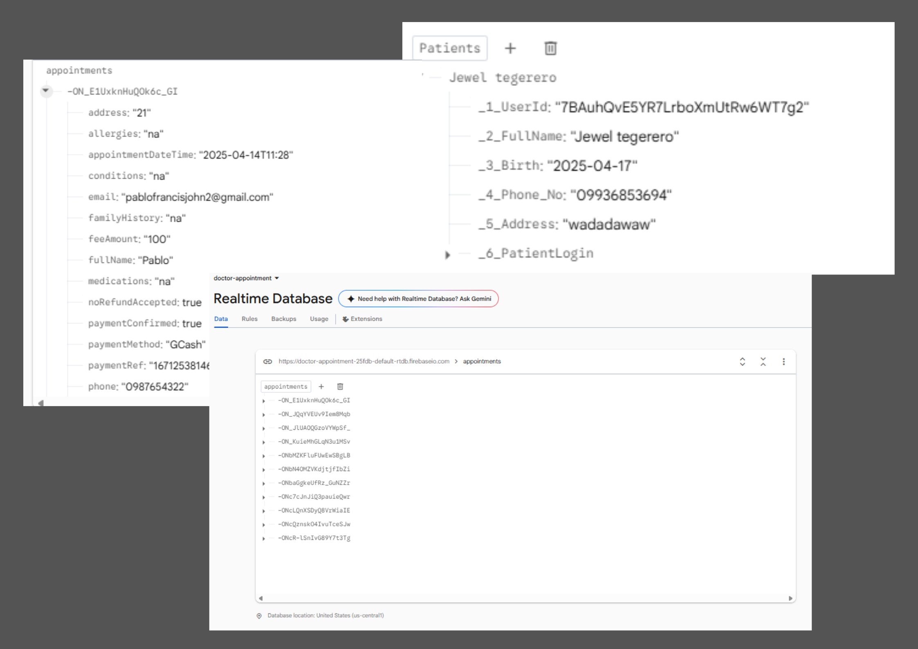The image size is (918, 649).
Task: Expand the -ONbaGgkeUfRz_GuNZZr node
Action: point(264,483)
